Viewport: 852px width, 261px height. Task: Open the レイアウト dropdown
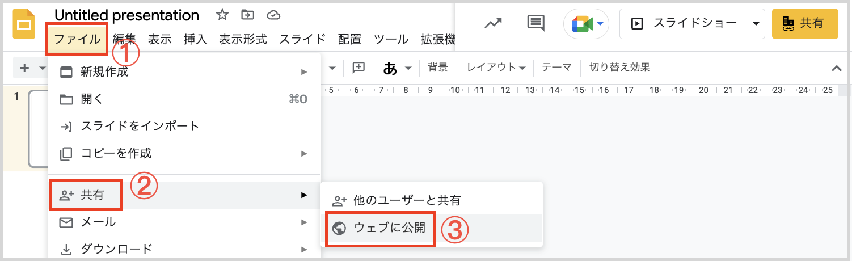click(x=496, y=68)
